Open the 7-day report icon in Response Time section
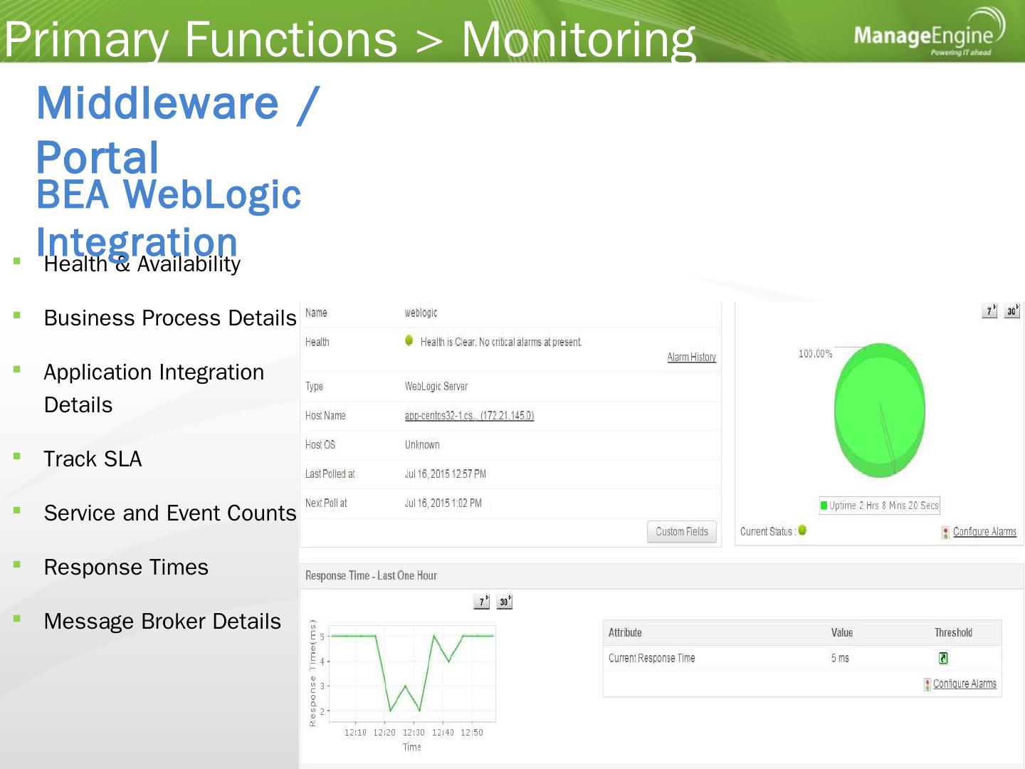 [482, 602]
